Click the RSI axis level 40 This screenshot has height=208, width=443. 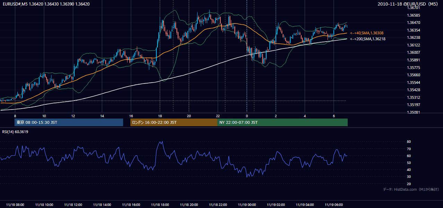[409, 170]
